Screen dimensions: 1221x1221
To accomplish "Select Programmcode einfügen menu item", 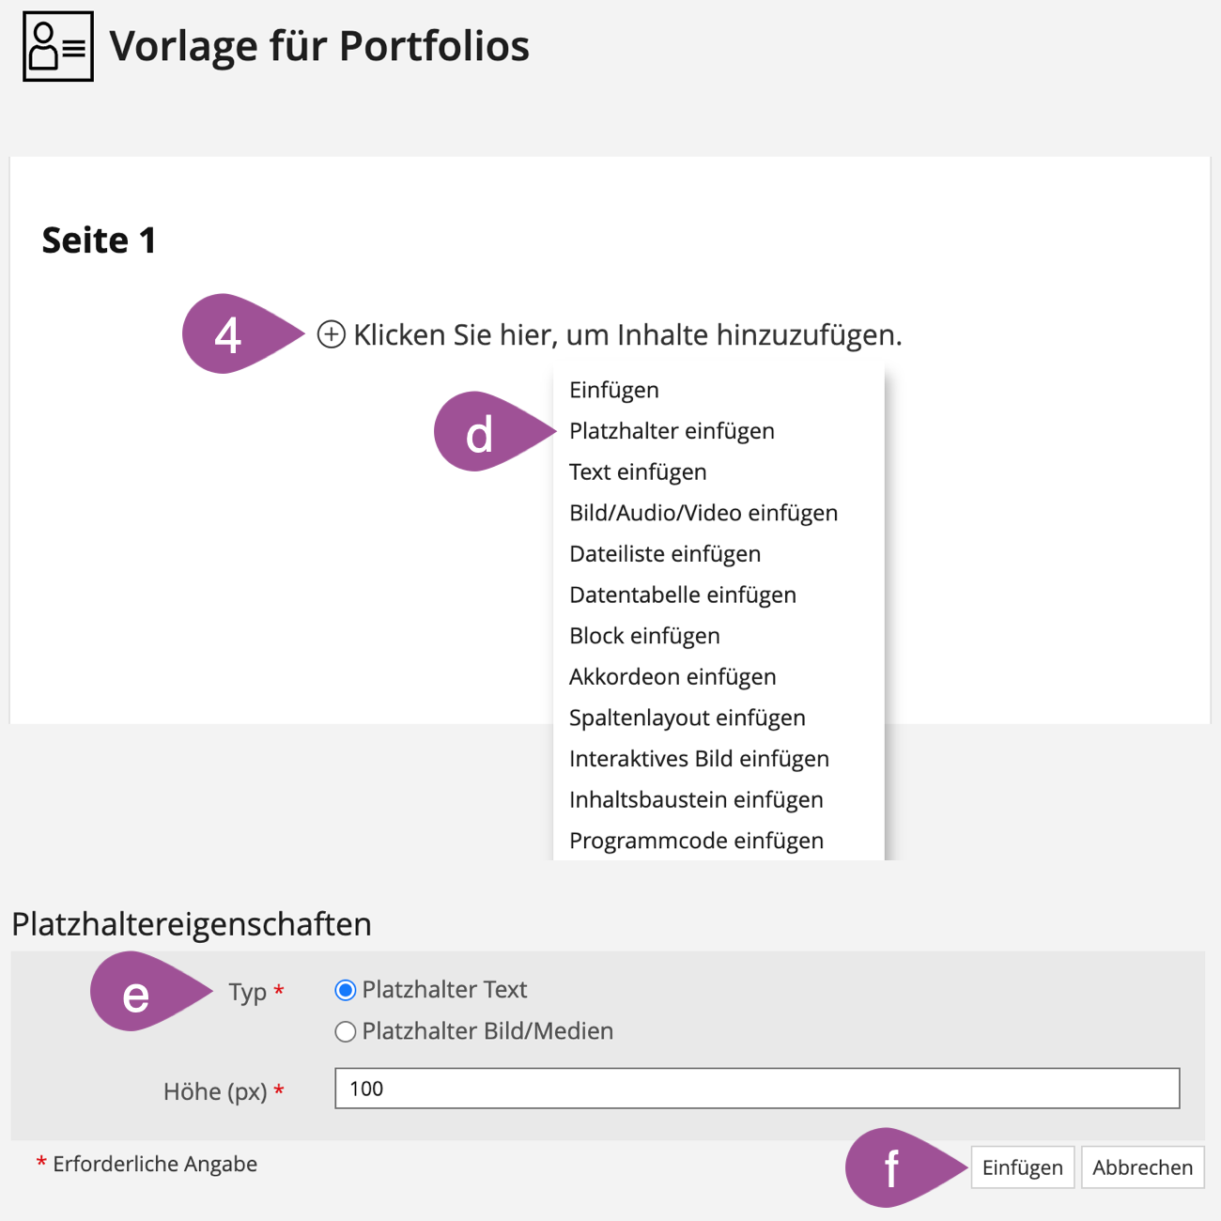I will (696, 841).
